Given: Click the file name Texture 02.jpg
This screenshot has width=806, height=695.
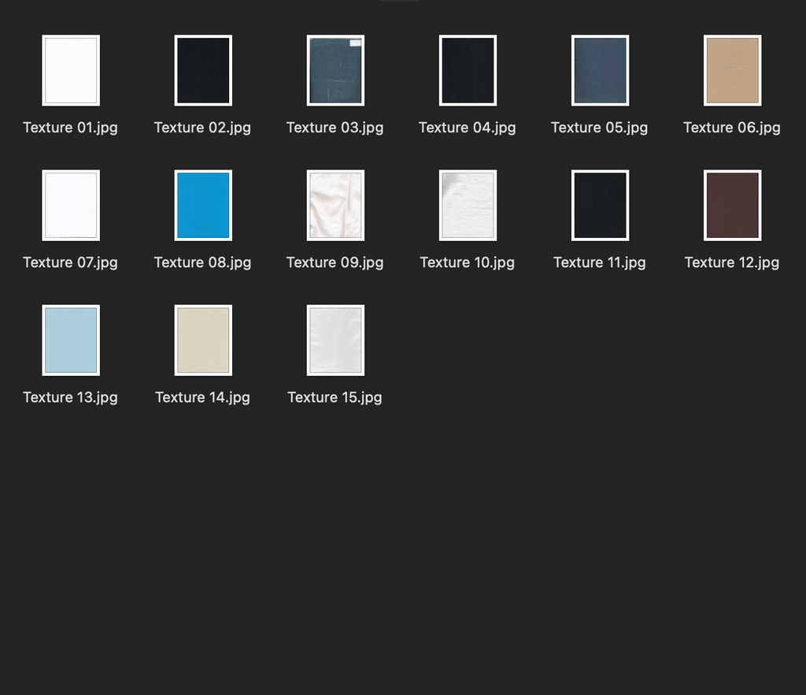Looking at the screenshot, I should [x=202, y=128].
